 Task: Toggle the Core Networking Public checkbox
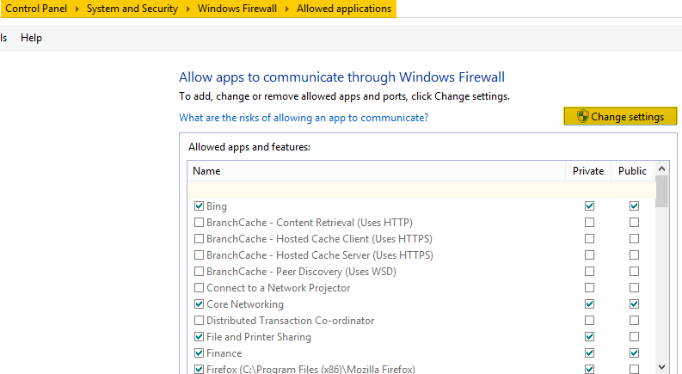coord(634,304)
